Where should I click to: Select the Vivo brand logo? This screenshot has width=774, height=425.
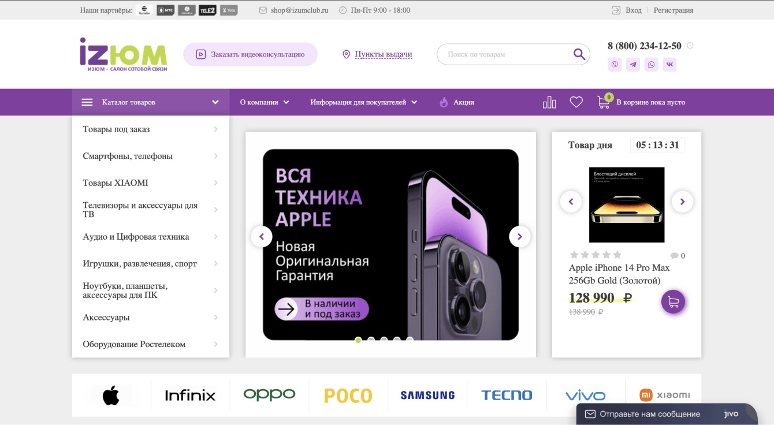pos(585,396)
